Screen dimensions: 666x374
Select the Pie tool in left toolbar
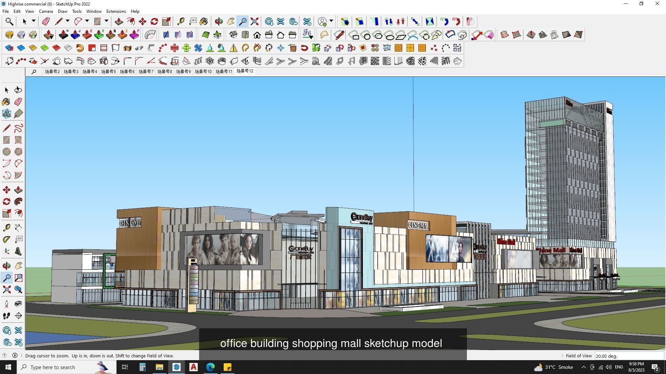[x=18, y=175]
